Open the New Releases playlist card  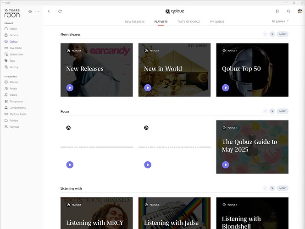[96, 70]
